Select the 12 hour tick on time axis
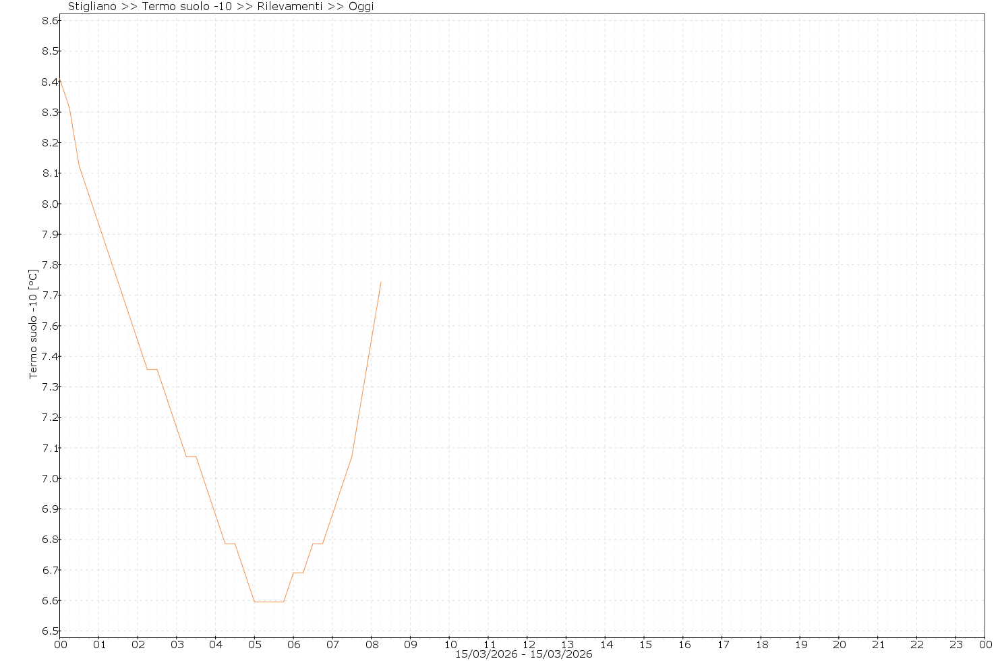This screenshot has width=998, height=661. 528,645
